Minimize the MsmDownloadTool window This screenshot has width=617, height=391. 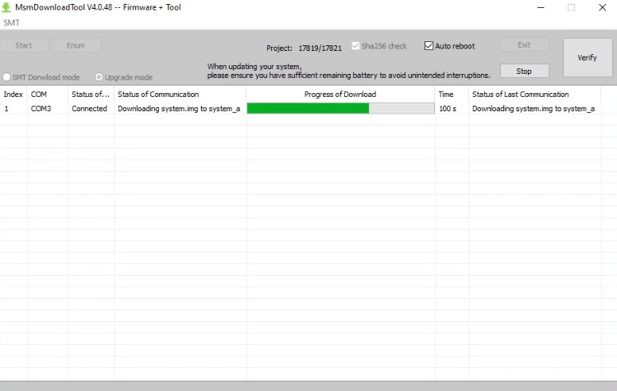541,7
